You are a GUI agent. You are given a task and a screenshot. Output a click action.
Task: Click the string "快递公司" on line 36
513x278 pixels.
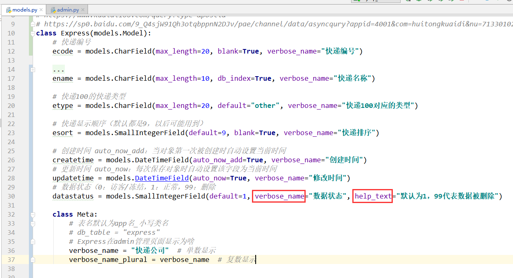(x=150, y=250)
